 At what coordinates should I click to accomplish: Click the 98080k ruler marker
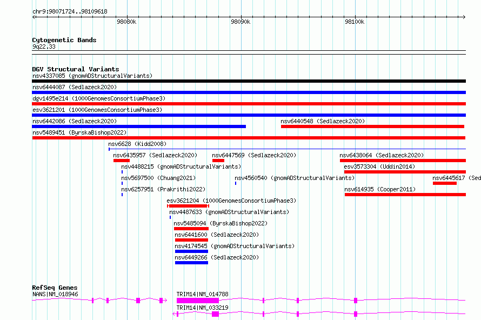pos(126,22)
